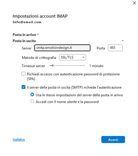Click the Richiedi accesso con autenticazione label
The height and width of the screenshot is (156, 138).
(73, 77)
